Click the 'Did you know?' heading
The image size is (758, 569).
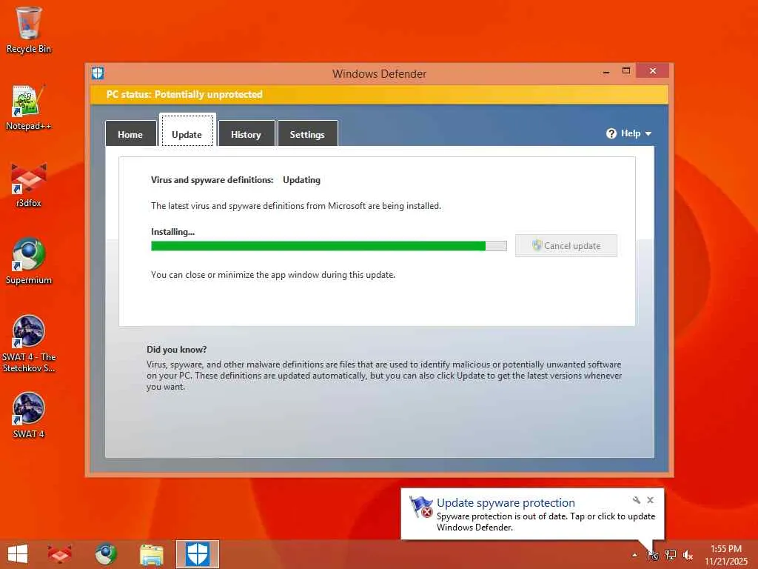(x=176, y=350)
